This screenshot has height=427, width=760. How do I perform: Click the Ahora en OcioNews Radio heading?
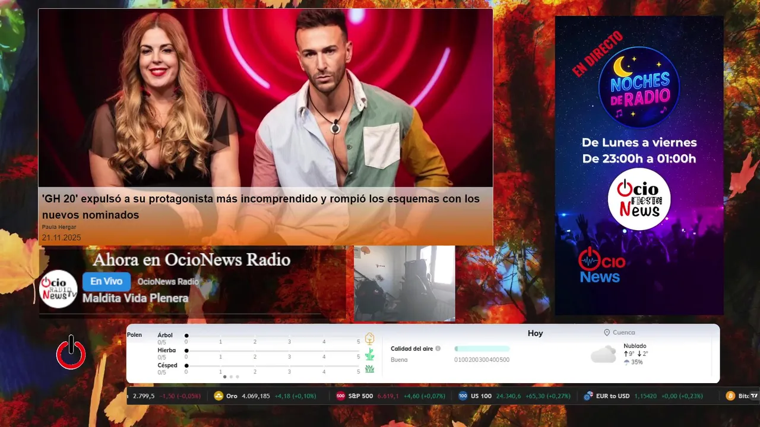pyautogui.click(x=192, y=260)
